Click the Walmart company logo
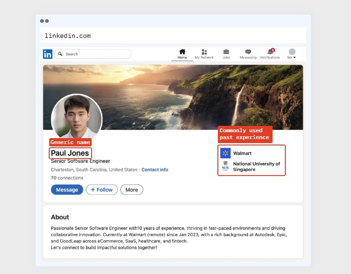The width and height of the screenshot is (351, 274). pyautogui.click(x=225, y=153)
